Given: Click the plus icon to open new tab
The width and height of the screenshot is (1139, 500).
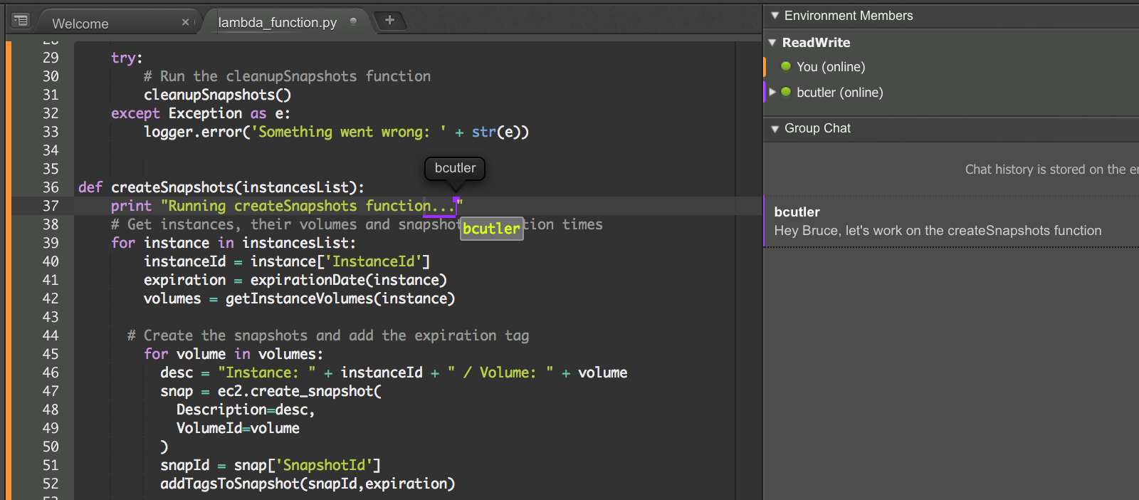Looking at the screenshot, I should [389, 20].
